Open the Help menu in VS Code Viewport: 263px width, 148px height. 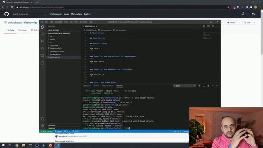click(90, 22)
